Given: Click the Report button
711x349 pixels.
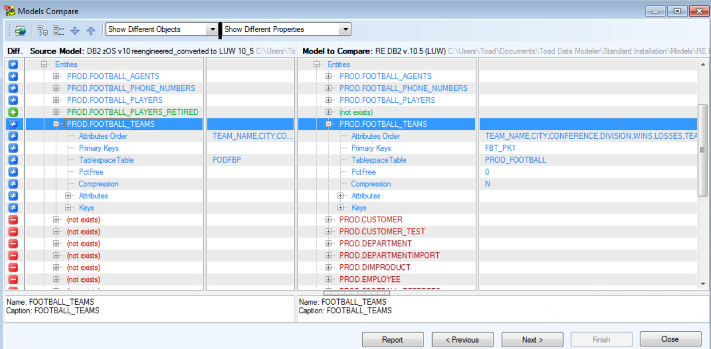Looking at the screenshot, I should [x=393, y=340].
